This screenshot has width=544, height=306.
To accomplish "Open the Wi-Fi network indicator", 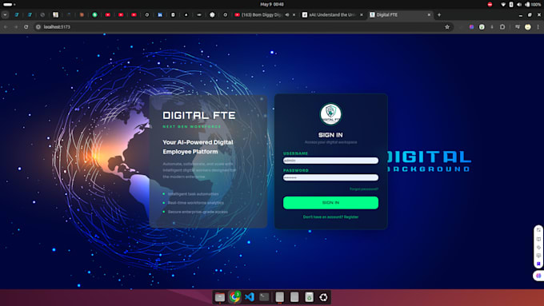I will tap(503, 5).
